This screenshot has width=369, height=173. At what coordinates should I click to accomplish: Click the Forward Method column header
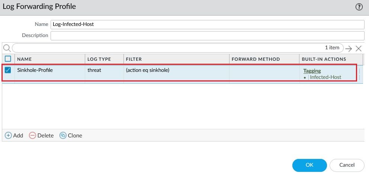pyautogui.click(x=256, y=59)
